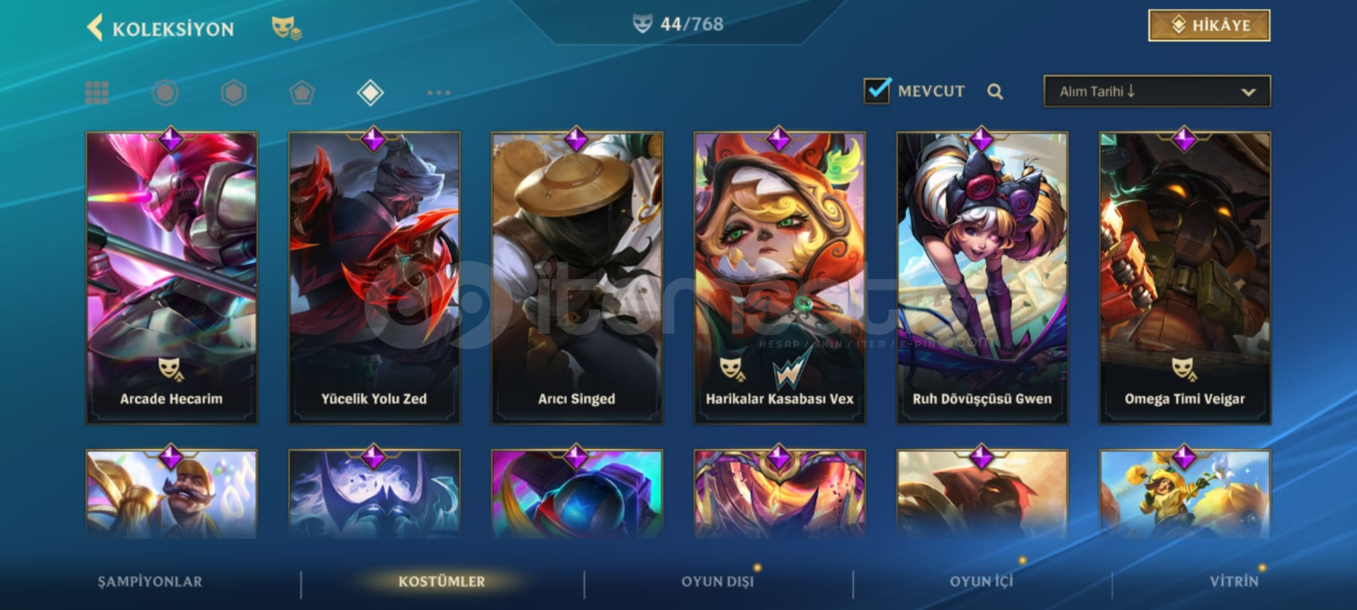Select the Omega Timi Veigar skin card
The height and width of the screenshot is (610, 1357).
click(1185, 278)
